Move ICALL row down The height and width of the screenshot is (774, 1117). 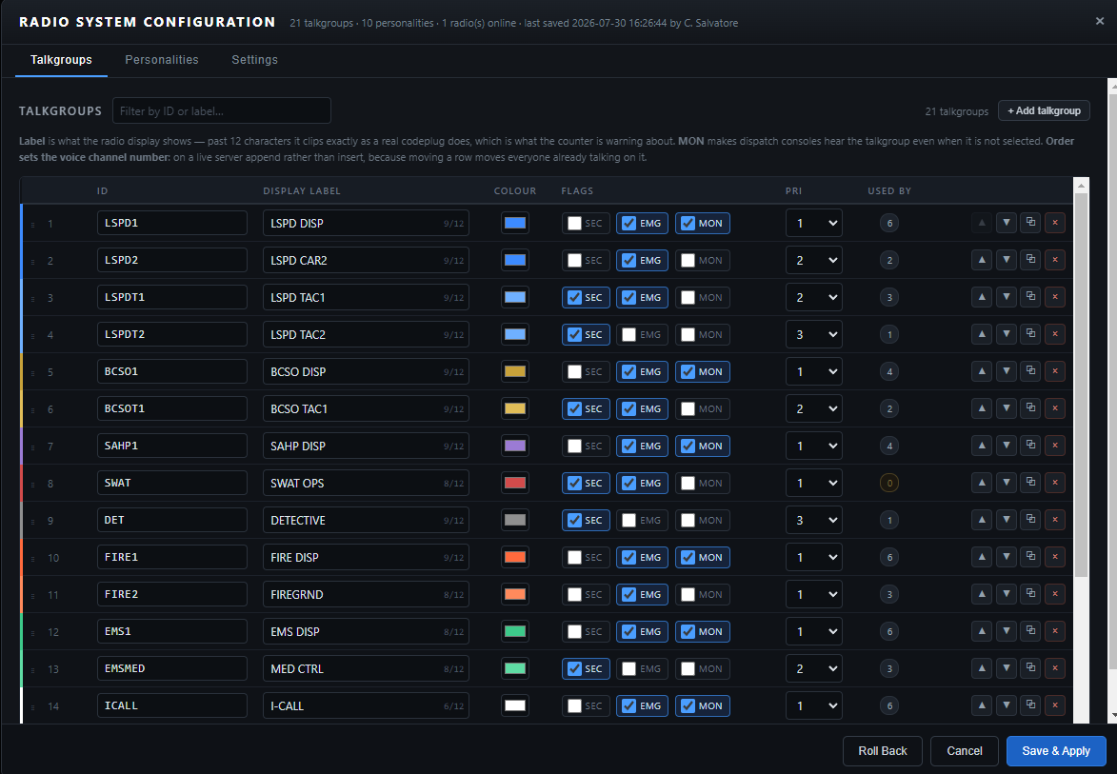[1006, 705]
